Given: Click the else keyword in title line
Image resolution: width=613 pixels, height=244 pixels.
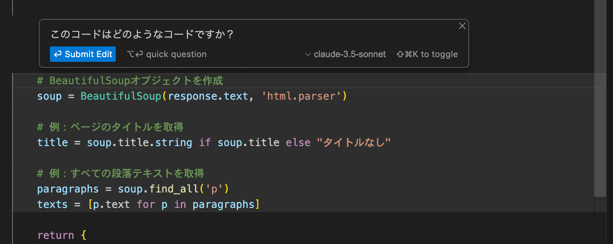Looking at the screenshot, I should click(298, 143).
